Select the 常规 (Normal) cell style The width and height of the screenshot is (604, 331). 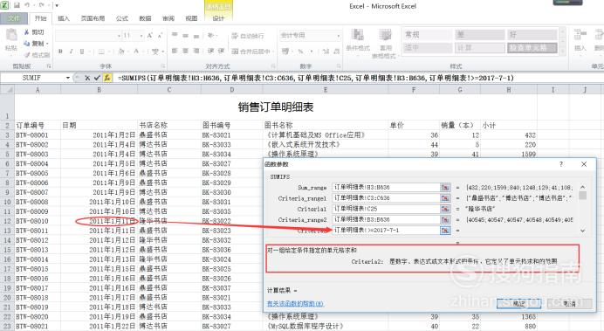[x=428, y=35]
